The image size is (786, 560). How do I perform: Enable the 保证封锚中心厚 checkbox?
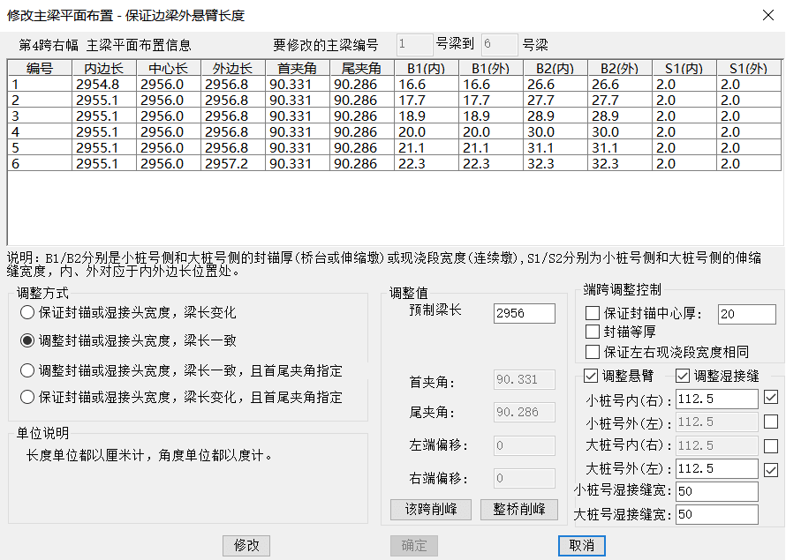click(593, 314)
